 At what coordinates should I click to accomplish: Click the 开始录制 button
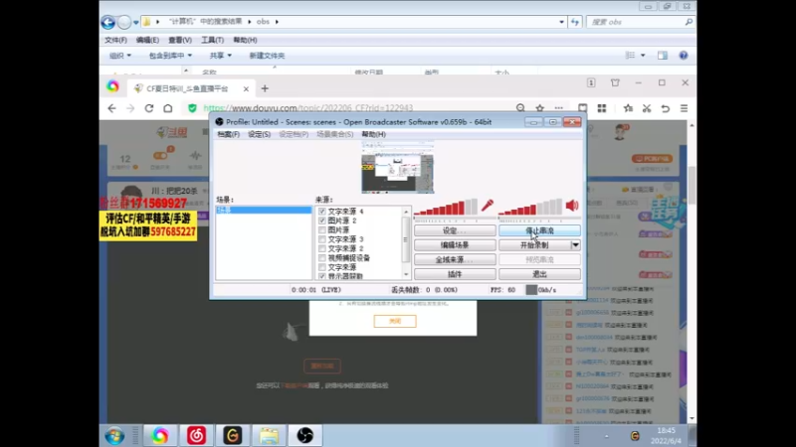[534, 244]
